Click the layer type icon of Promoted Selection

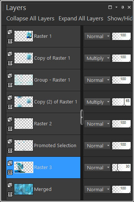(10, 141)
